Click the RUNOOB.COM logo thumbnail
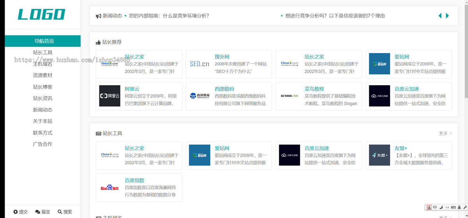The height and width of the screenshot is (218, 468). pos(289,96)
